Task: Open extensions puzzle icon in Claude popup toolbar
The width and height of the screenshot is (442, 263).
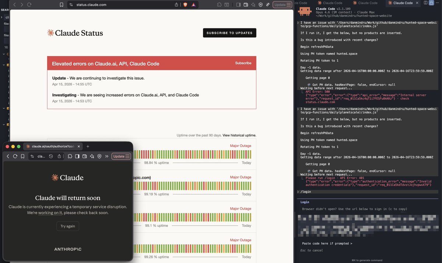Action: [70, 156]
